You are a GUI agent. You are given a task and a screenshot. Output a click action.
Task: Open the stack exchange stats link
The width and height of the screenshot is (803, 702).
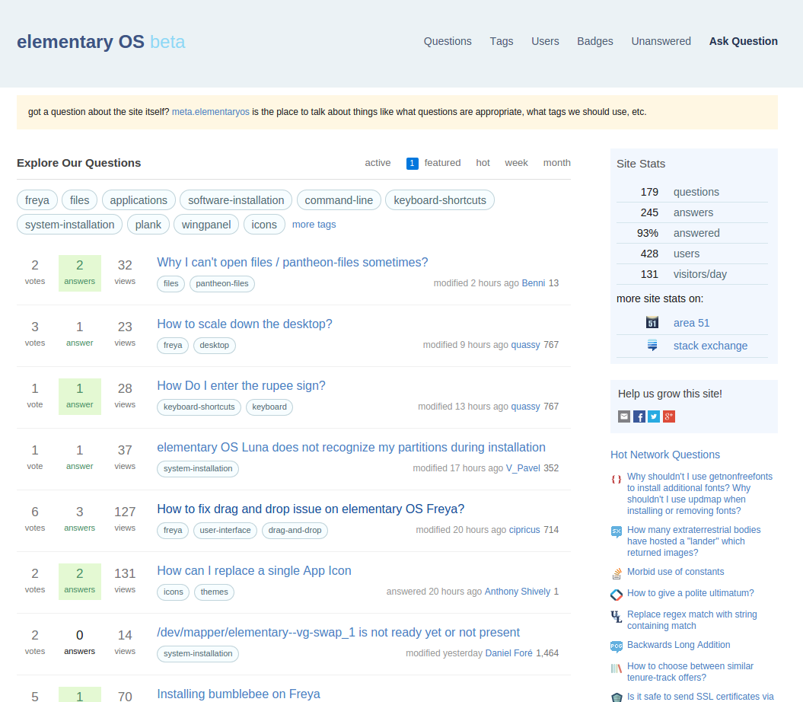(x=710, y=346)
